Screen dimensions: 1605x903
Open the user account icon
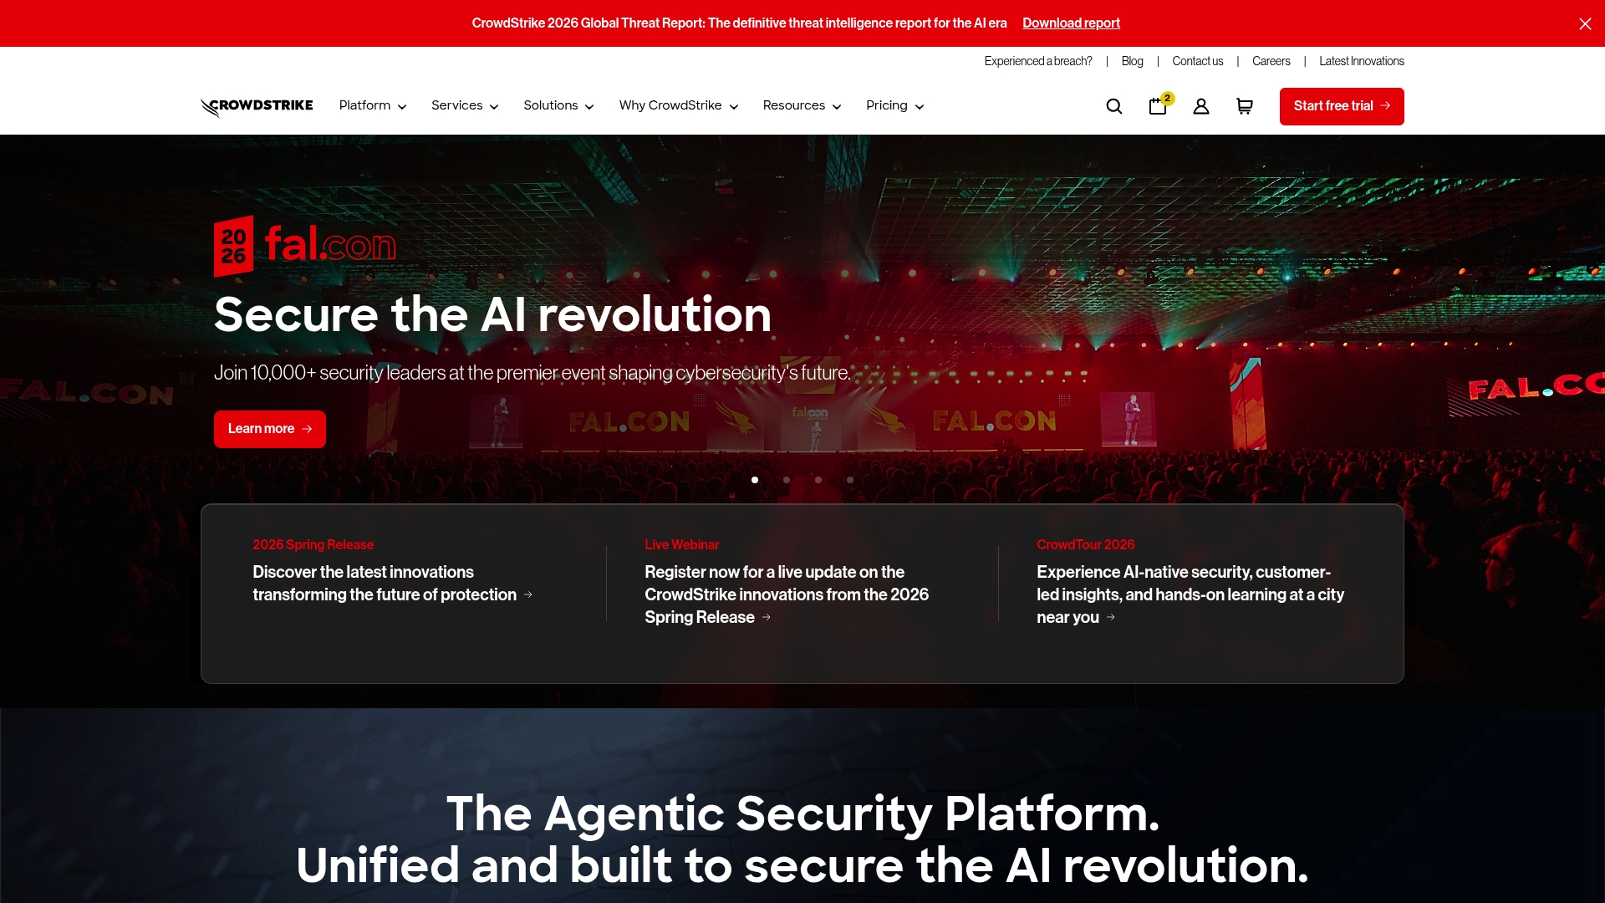tap(1201, 106)
